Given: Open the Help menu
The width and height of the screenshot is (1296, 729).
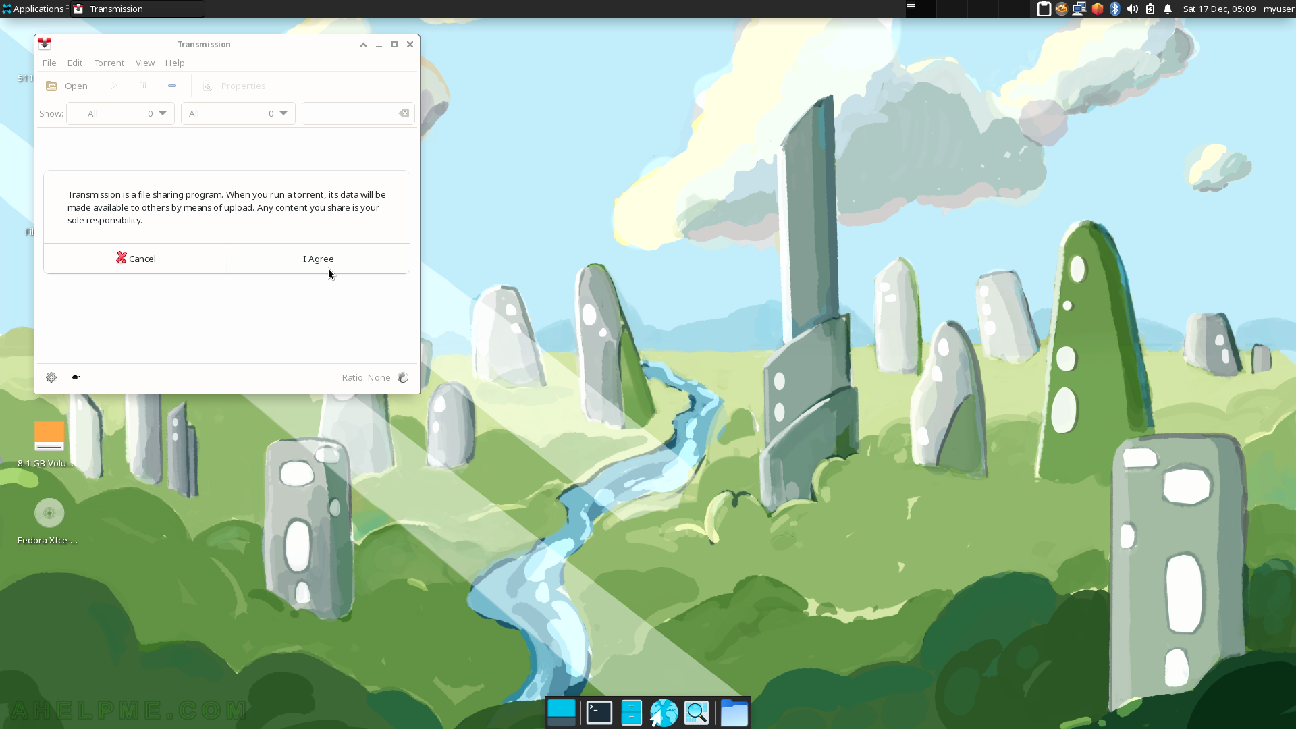Looking at the screenshot, I should pyautogui.click(x=175, y=63).
